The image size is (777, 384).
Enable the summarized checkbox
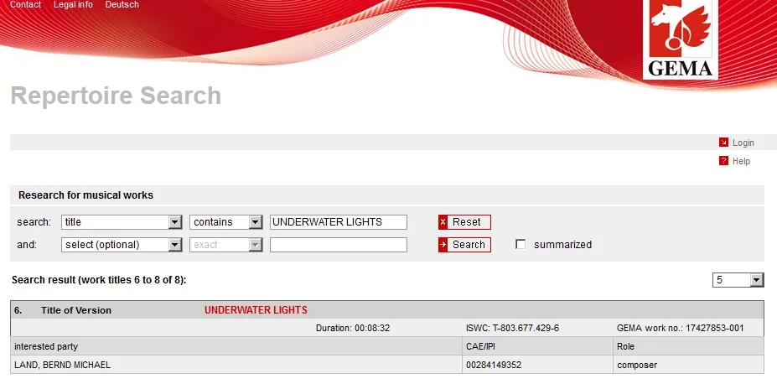[521, 244]
